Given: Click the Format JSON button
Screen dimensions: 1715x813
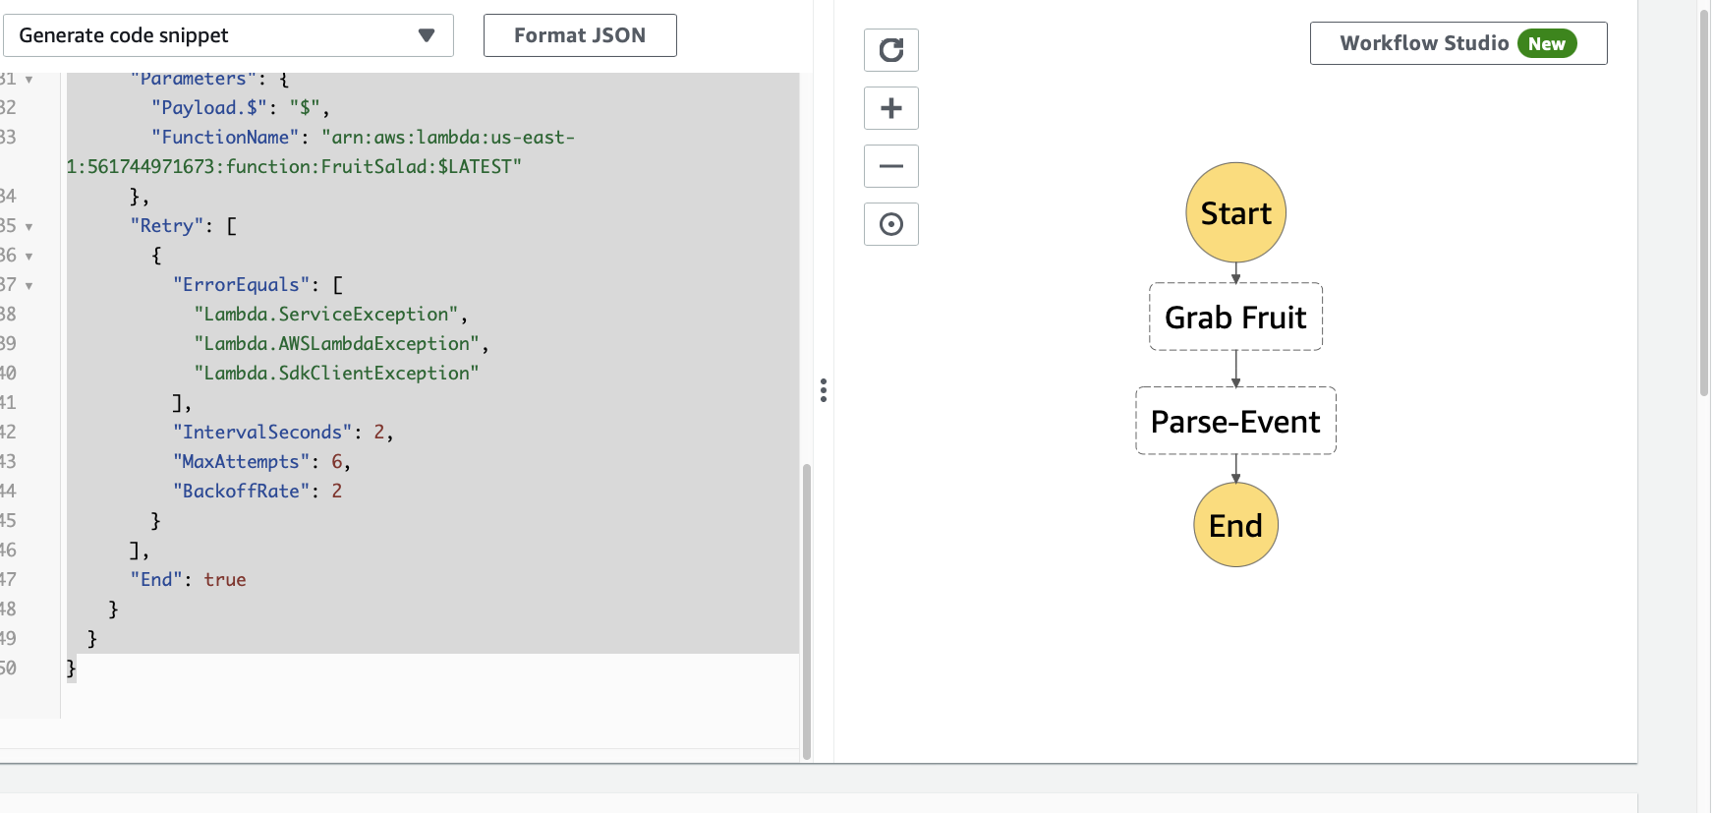Looking at the screenshot, I should click(x=580, y=35).
